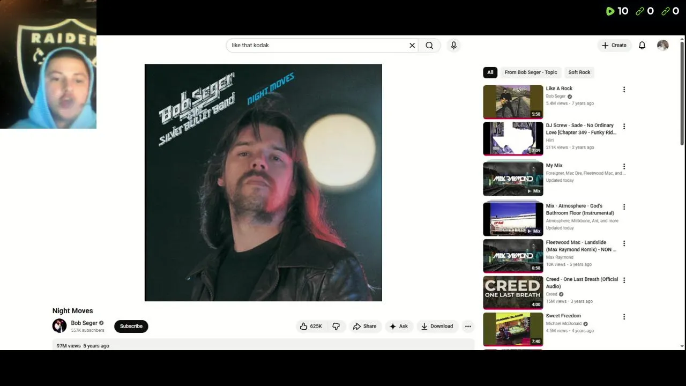Open the notifications bell
The image size is (686, 386).
[x=642, y=46]
